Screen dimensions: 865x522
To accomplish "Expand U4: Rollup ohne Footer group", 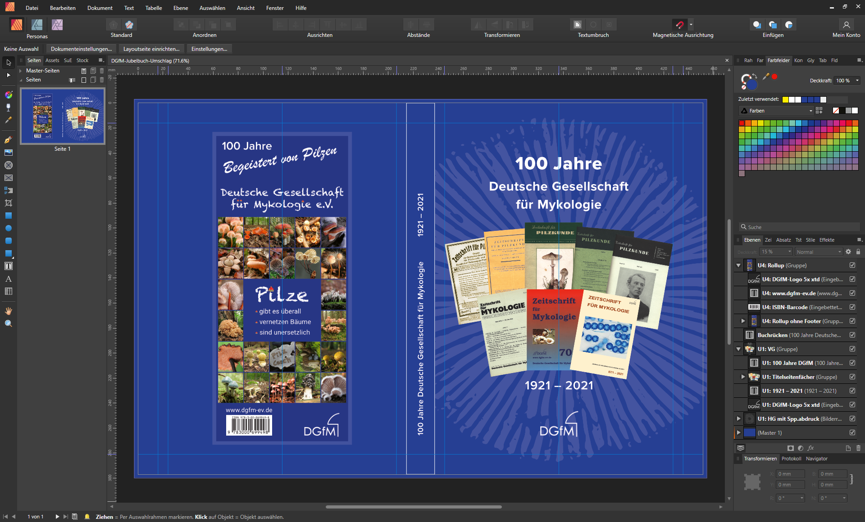I will (x=743, y=321).
